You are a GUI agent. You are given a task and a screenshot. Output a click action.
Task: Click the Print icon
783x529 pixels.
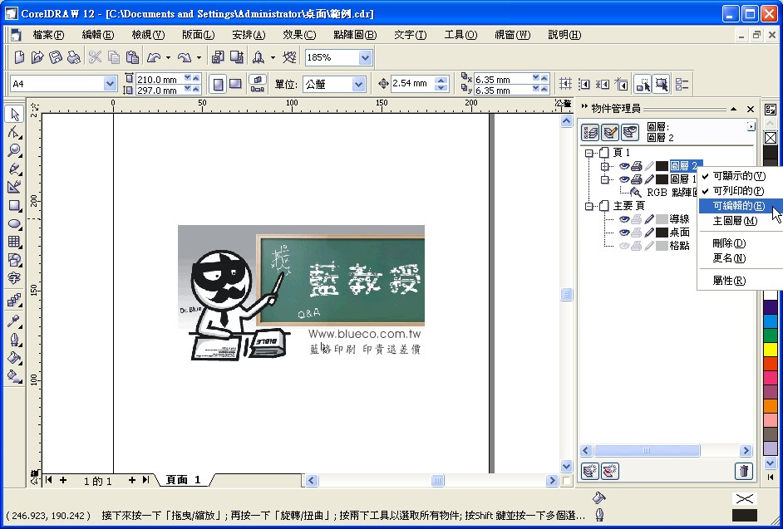pos(73,57)
